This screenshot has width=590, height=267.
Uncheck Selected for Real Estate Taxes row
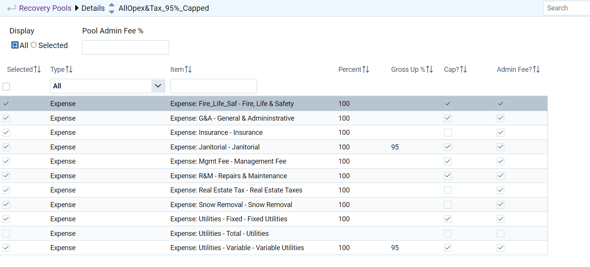[6, 190]
